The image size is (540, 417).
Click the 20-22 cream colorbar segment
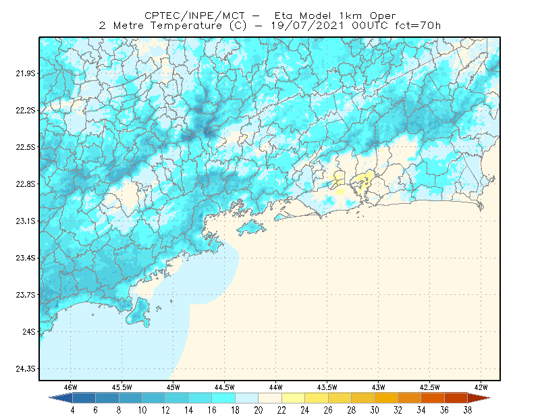tap(270, 398)
